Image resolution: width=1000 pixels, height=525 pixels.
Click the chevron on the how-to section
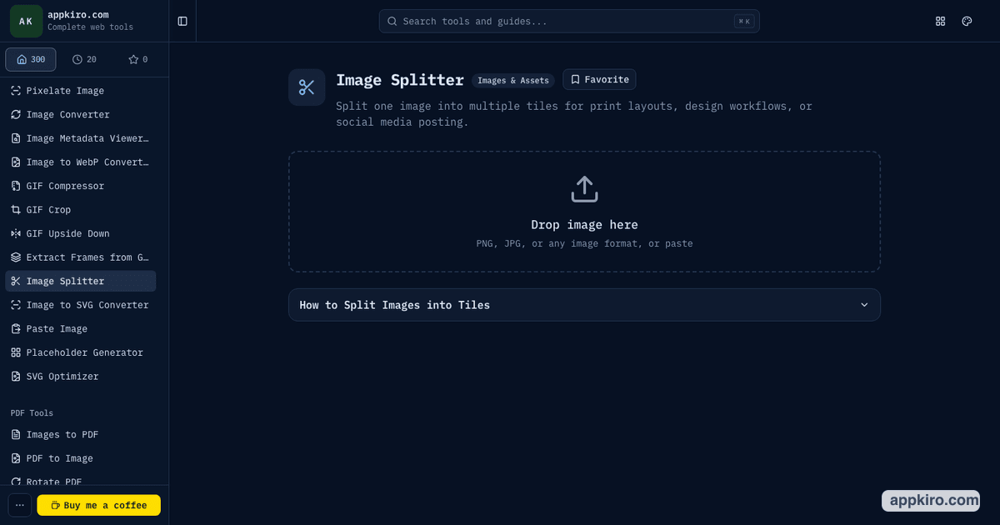(x=864, y=305)
